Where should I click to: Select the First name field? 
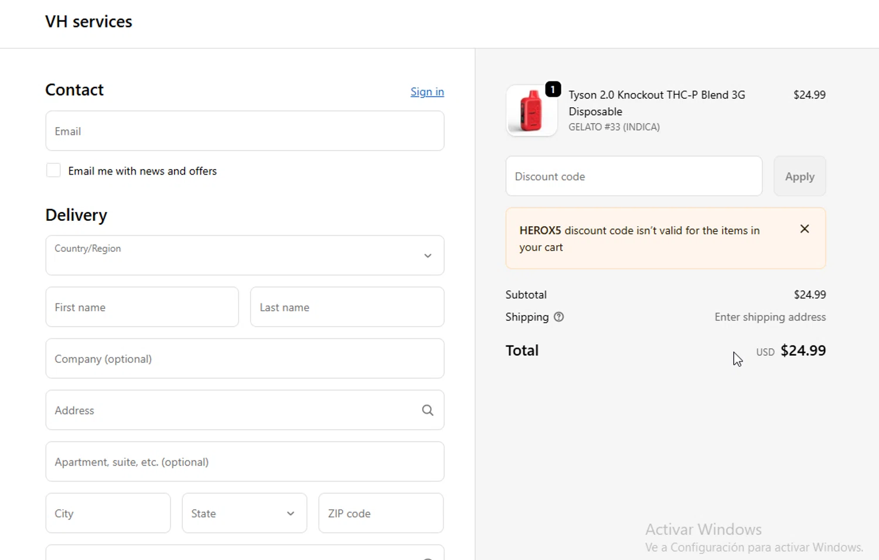pyautogui.click(x=142, y=307)
